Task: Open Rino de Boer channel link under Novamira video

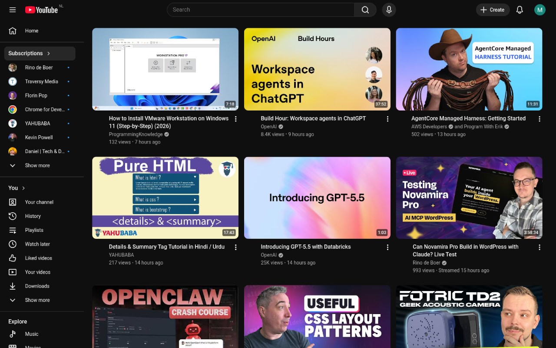Action: 427,263
